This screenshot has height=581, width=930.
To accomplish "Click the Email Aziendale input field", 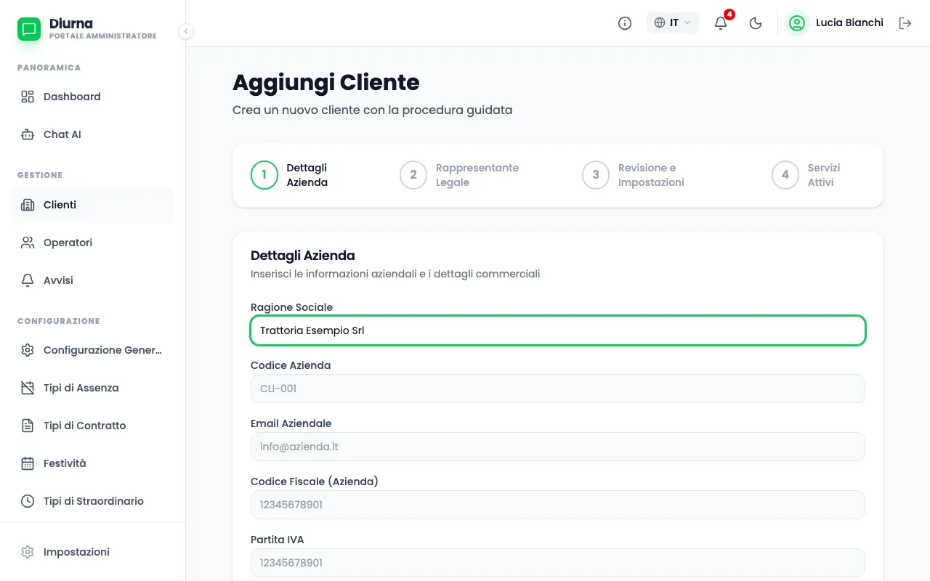I will tap(558, 447).
